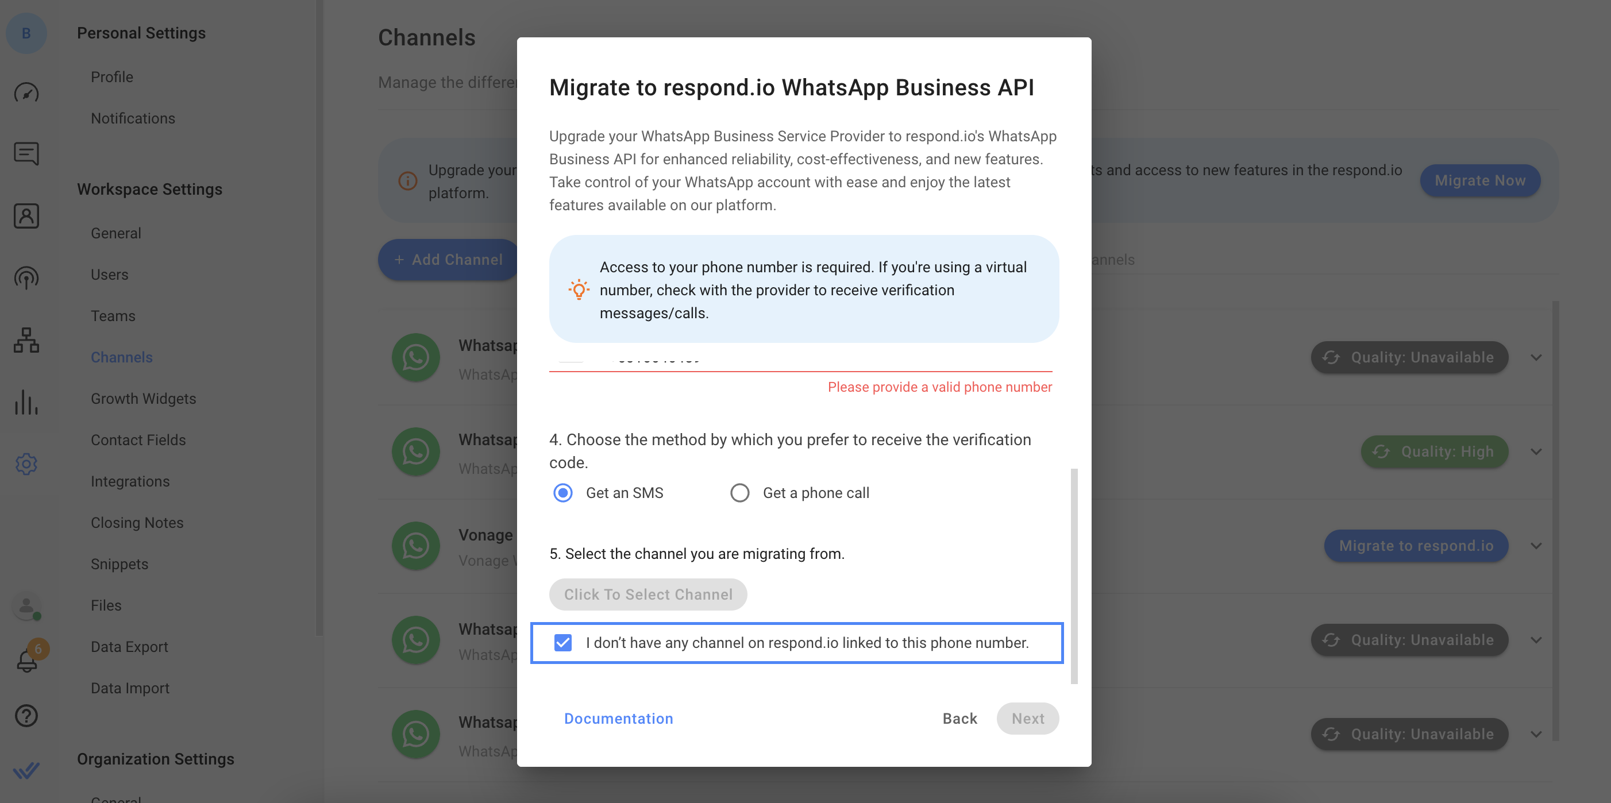Expand the first WhatsApp channel row chevron
Screen dimensions: 1611x803
coord(1536,357)
